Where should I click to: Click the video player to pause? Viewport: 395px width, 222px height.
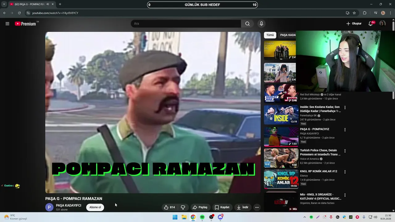(153, 113)
